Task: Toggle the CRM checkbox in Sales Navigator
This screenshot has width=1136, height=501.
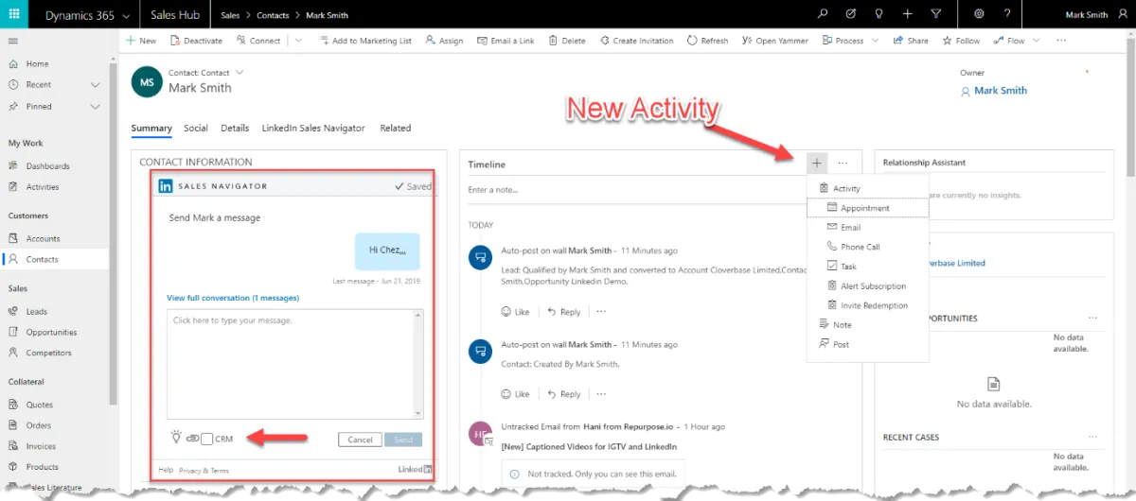Action: (206, 439)
